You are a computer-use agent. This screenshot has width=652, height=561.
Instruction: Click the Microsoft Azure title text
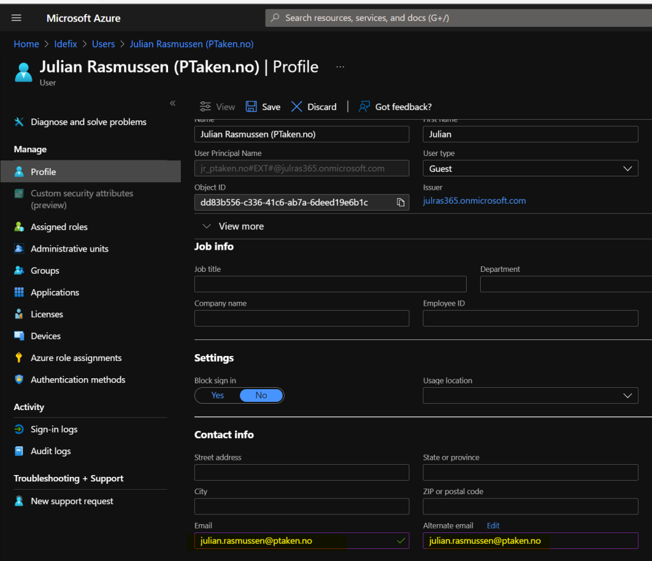coord(83,18)
